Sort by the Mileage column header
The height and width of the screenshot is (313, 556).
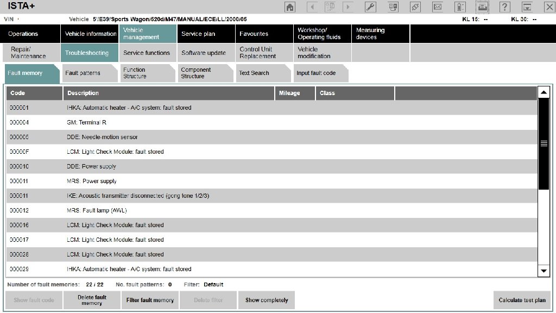tap(295, 93)
